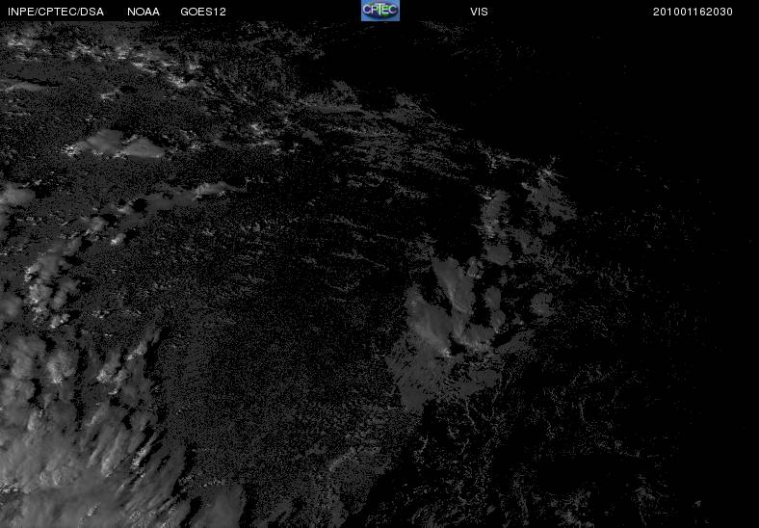Viewport: 759px width, 528px height.
Task: Click the NOAA label
Action: (144, 12)
